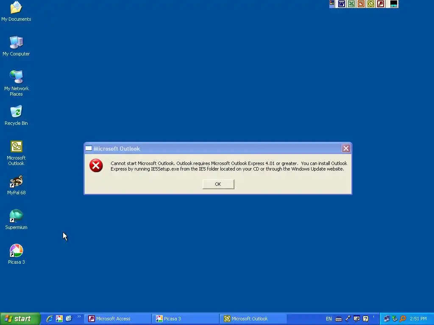Launch PowerPoint from the Office Shortcut Bar
The image size is (434, 325).
(x=361, y=4)
